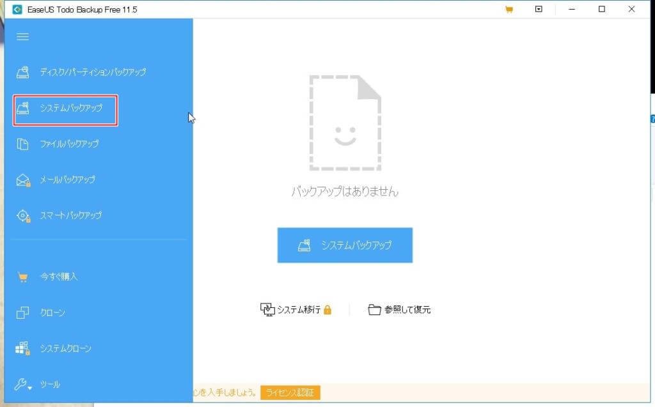Screen dimensions: 655x407
Task: Click the title bar shopping cart icon
Action: click(509, 10)
